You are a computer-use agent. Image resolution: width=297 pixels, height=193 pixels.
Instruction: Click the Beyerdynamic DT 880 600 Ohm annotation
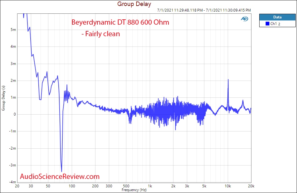(120, 22)
